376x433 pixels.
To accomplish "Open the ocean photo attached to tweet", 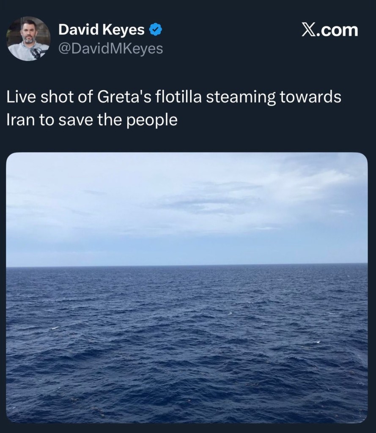I will click(x=187, y=288).
